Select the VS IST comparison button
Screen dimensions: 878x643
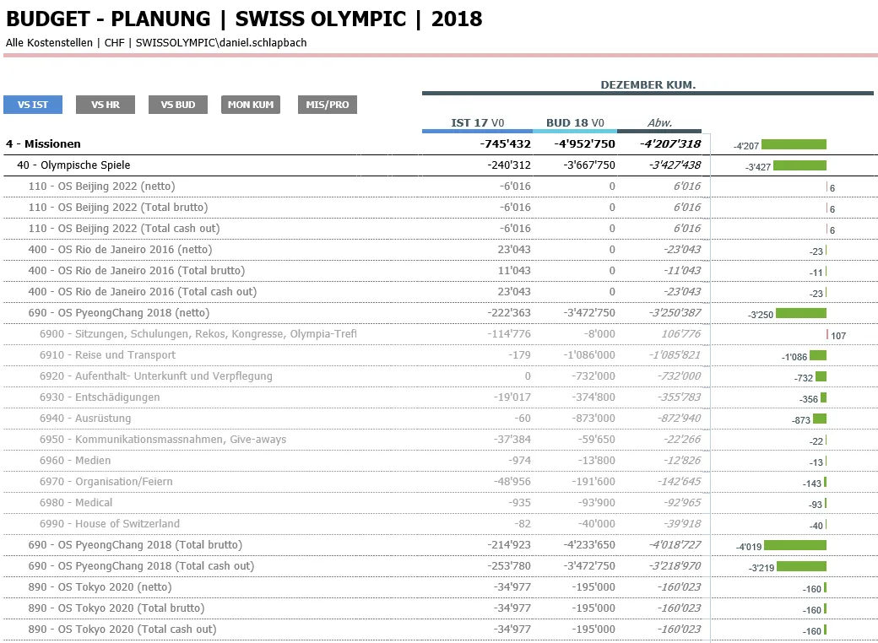pyautogui.click(x=32, y=105)
